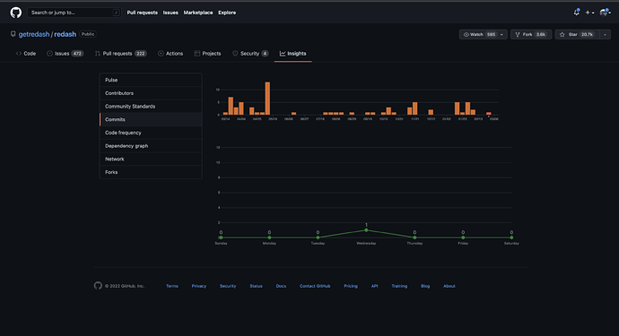The width and height of the screenshot is (619, 336).
Task: Open Pull requests repository tab
Action: coord(121,54)
